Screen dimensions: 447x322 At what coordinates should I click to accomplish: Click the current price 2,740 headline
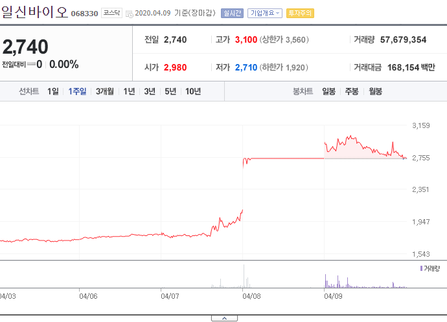(25, 47)
